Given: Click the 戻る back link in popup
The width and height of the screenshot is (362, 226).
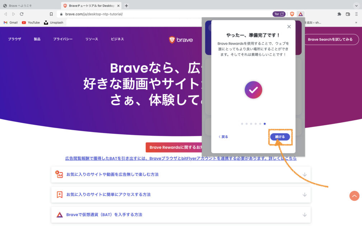Looking at the screenshot, I should coord(223,137).
